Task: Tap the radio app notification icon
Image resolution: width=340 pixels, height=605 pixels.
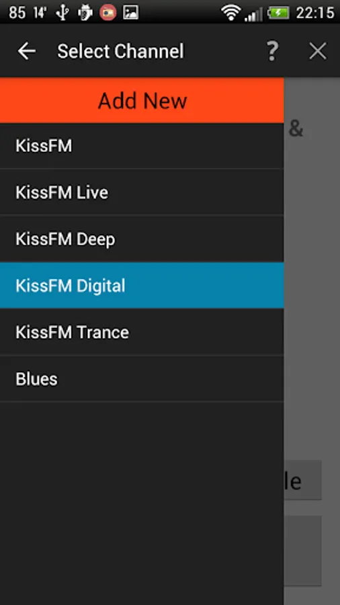Action: pos(108,13)
